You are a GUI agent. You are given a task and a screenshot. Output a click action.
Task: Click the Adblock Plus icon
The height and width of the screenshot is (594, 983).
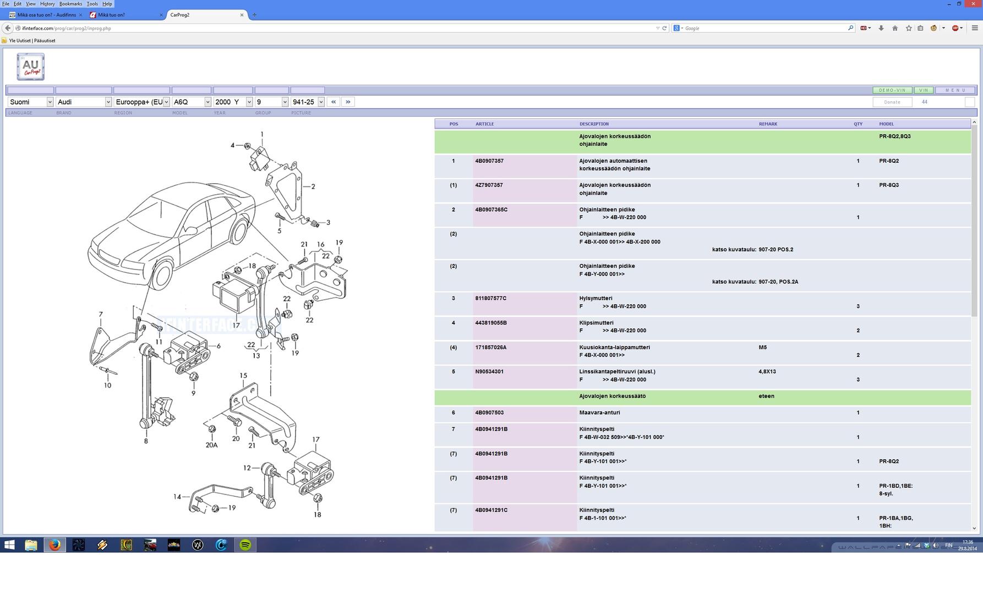pos(955,28)
